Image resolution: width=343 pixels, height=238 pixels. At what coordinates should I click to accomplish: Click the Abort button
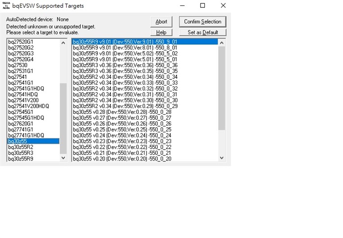pos(161,22)
